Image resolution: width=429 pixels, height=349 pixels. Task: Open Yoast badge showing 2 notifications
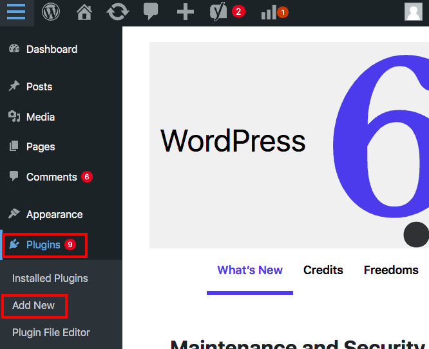coord(238,12)
